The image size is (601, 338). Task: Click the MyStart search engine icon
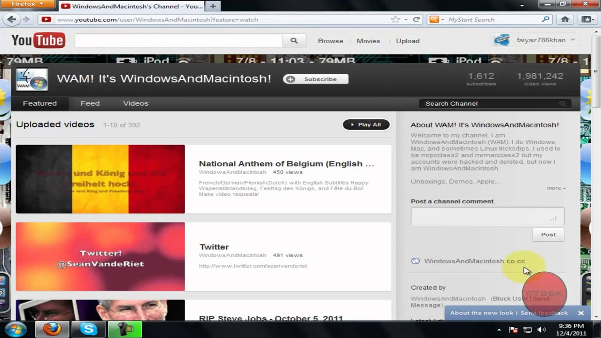[434, 19]
